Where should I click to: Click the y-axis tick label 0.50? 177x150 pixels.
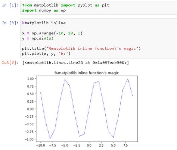pos(31,94)
